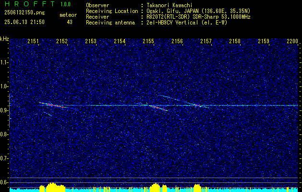Click the 2151 time marker
This screenshot has height=192, width=302.
(x=33, y=41)
